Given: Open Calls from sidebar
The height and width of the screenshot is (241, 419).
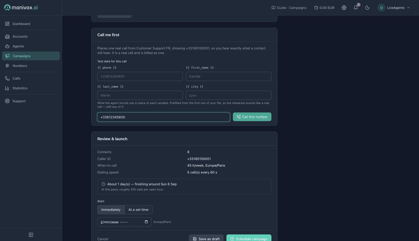Looking at the screenshot, I should (31, 78).
